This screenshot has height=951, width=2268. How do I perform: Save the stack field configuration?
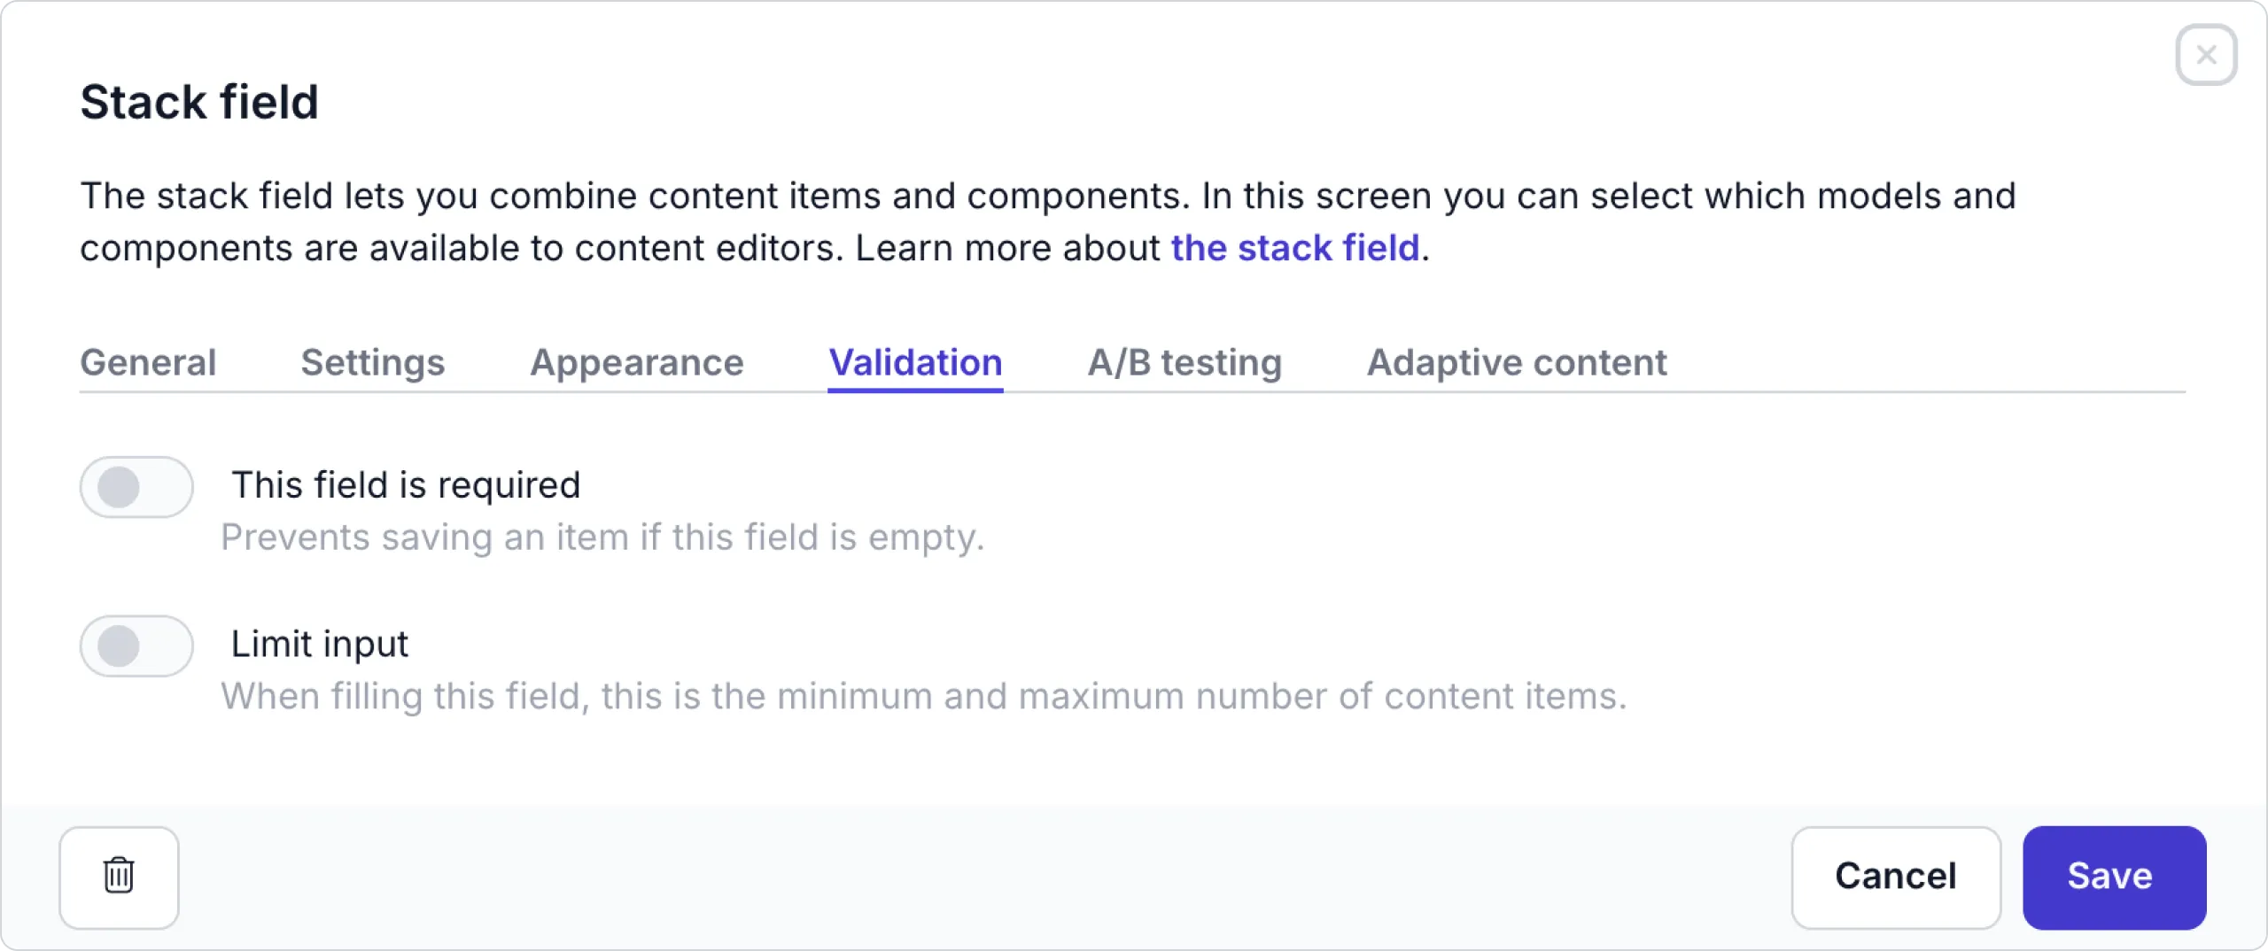click(2113, 877)
